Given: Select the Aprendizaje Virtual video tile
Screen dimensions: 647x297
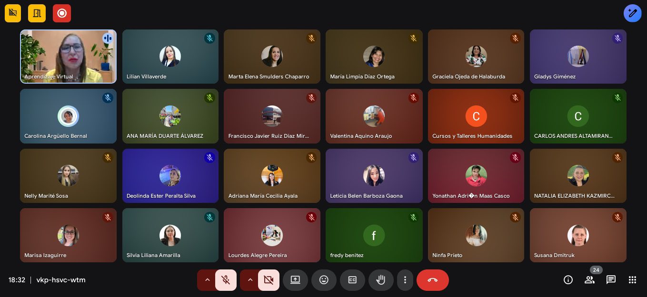Looking at the screenshot, I should click(x=68, y=57).
